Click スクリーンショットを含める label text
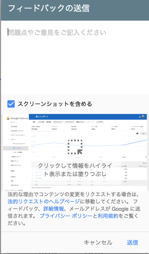Image resolution: width=149 pixels, height=254 pixels. point(55,104)
